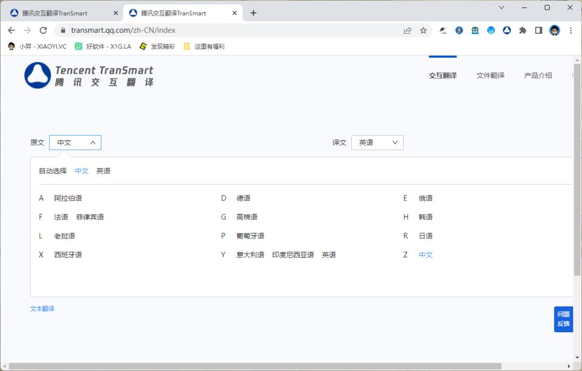Collapse the 原文 language dropdown
This screenshot has width=582, height=371.
pyautogui.click(x=75, y=142)
